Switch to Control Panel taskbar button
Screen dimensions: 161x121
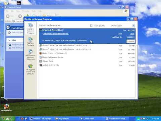tap(91, 119)
